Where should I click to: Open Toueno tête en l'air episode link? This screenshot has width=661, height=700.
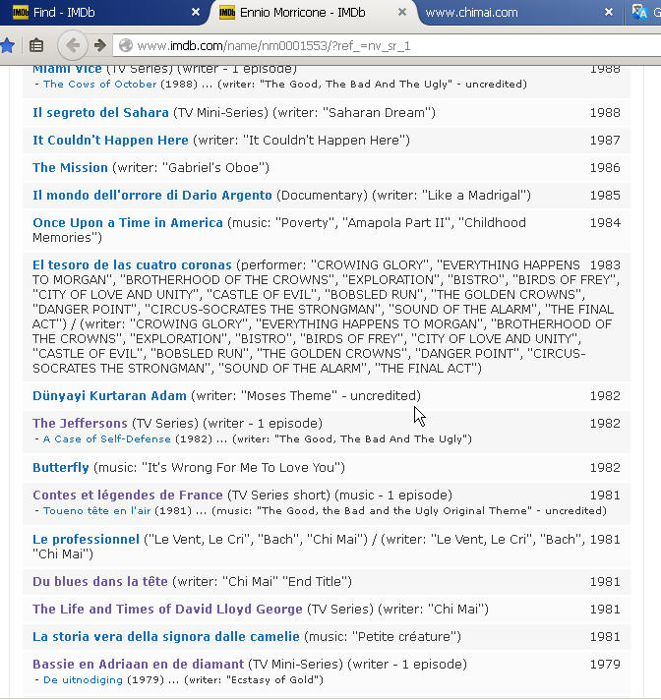coord(97,510)
